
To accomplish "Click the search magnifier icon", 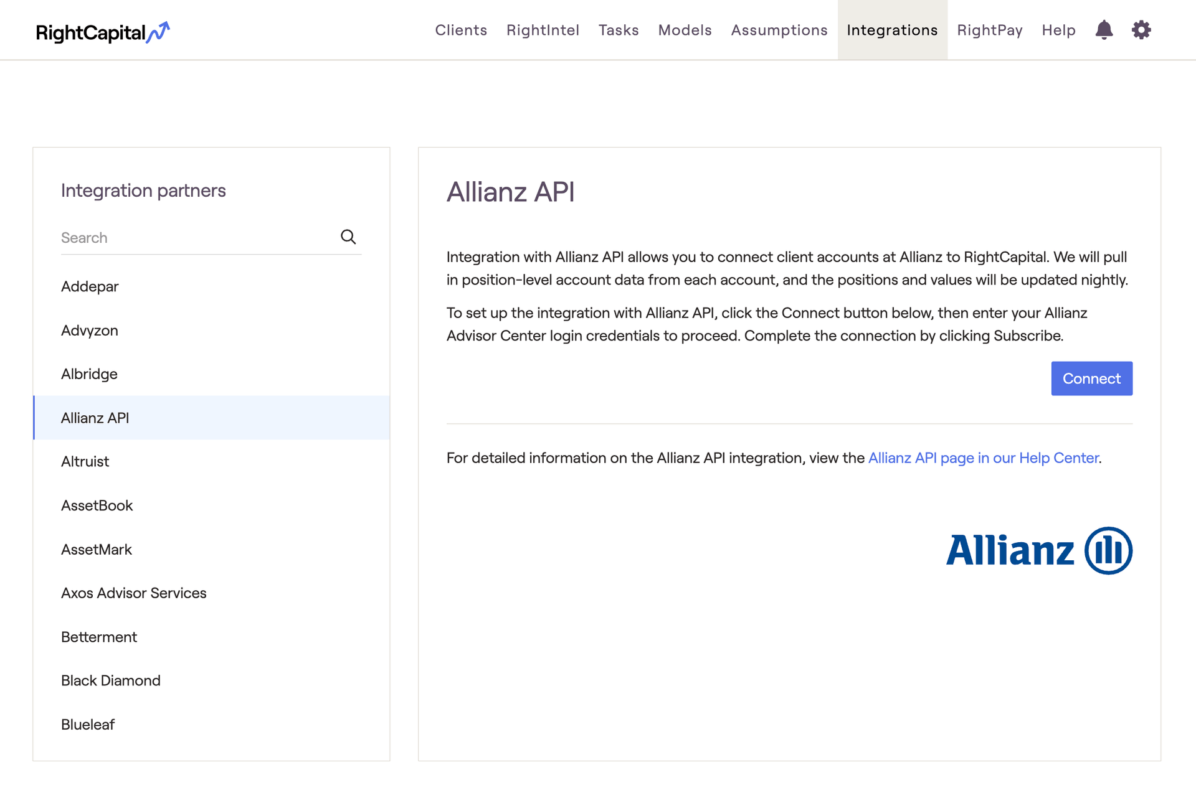I will [x=348, y=237].
